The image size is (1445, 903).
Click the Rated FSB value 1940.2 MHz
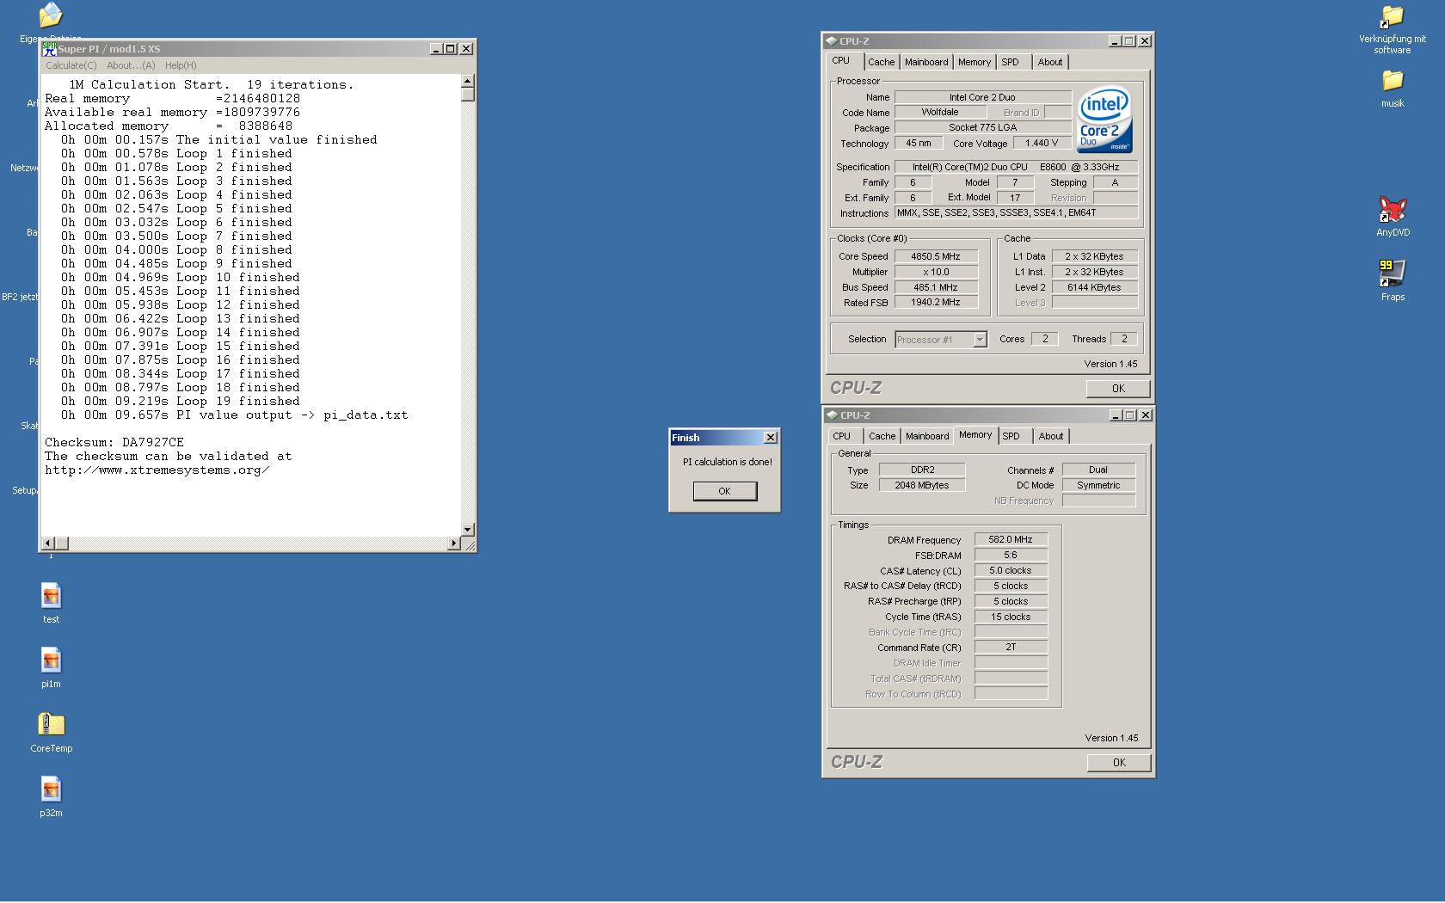click(936, 302)
